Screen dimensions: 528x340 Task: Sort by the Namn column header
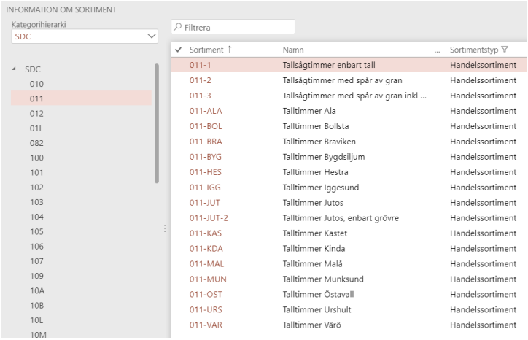tap(292, 50)
